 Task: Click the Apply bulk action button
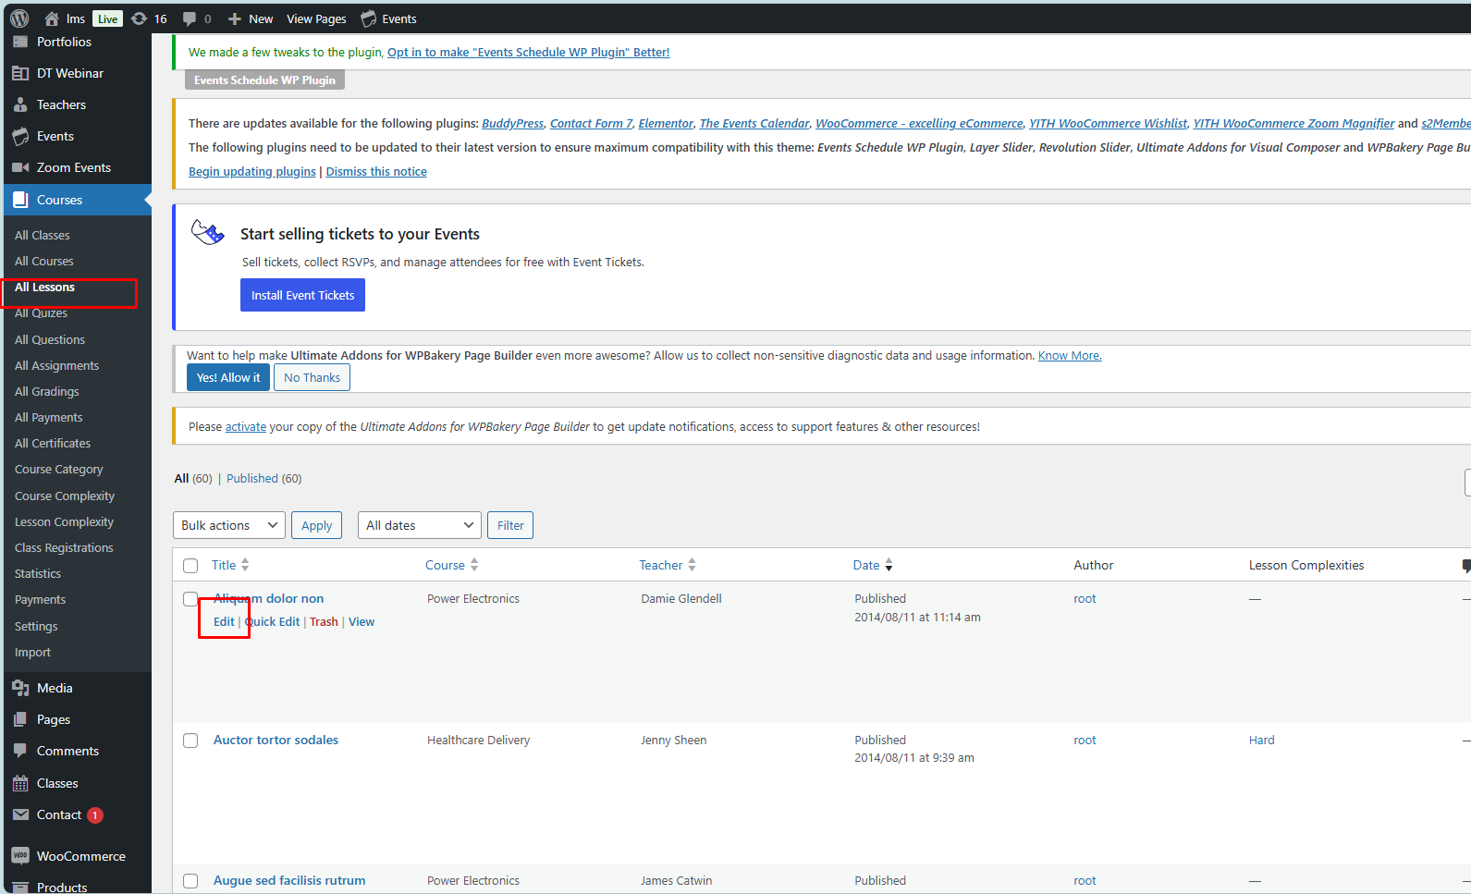point(317,525)
